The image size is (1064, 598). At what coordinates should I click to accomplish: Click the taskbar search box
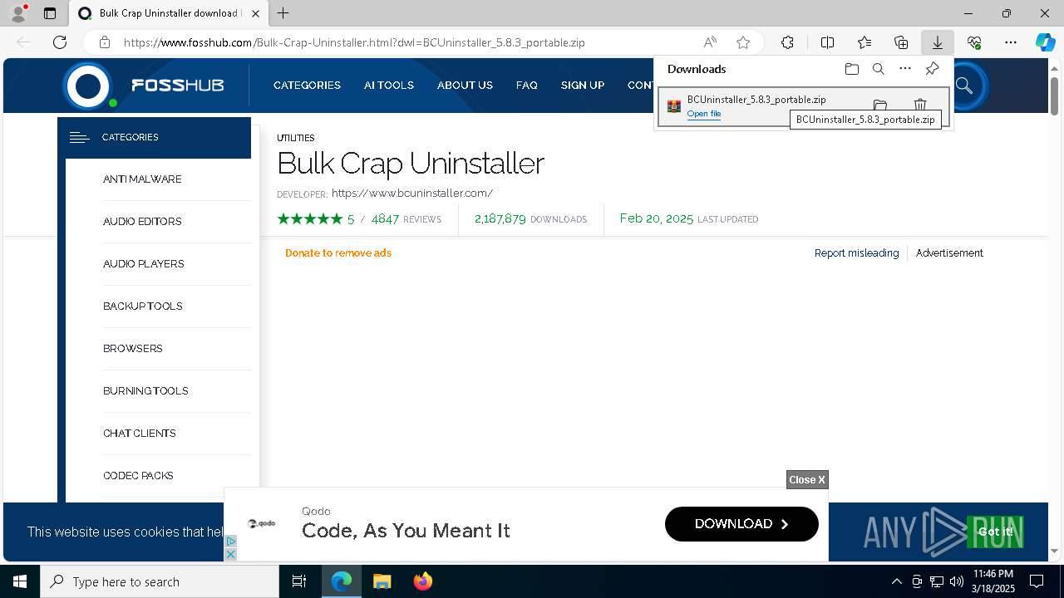[160, 581]
